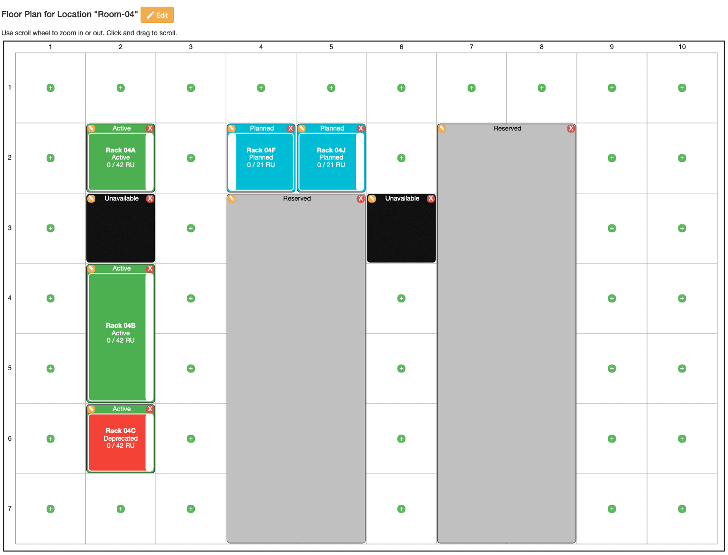Image resolution: width=728 pixels, height=555 pixels.
Task: Add tile at column 10, row 1
Action: (x=682, y=88)
